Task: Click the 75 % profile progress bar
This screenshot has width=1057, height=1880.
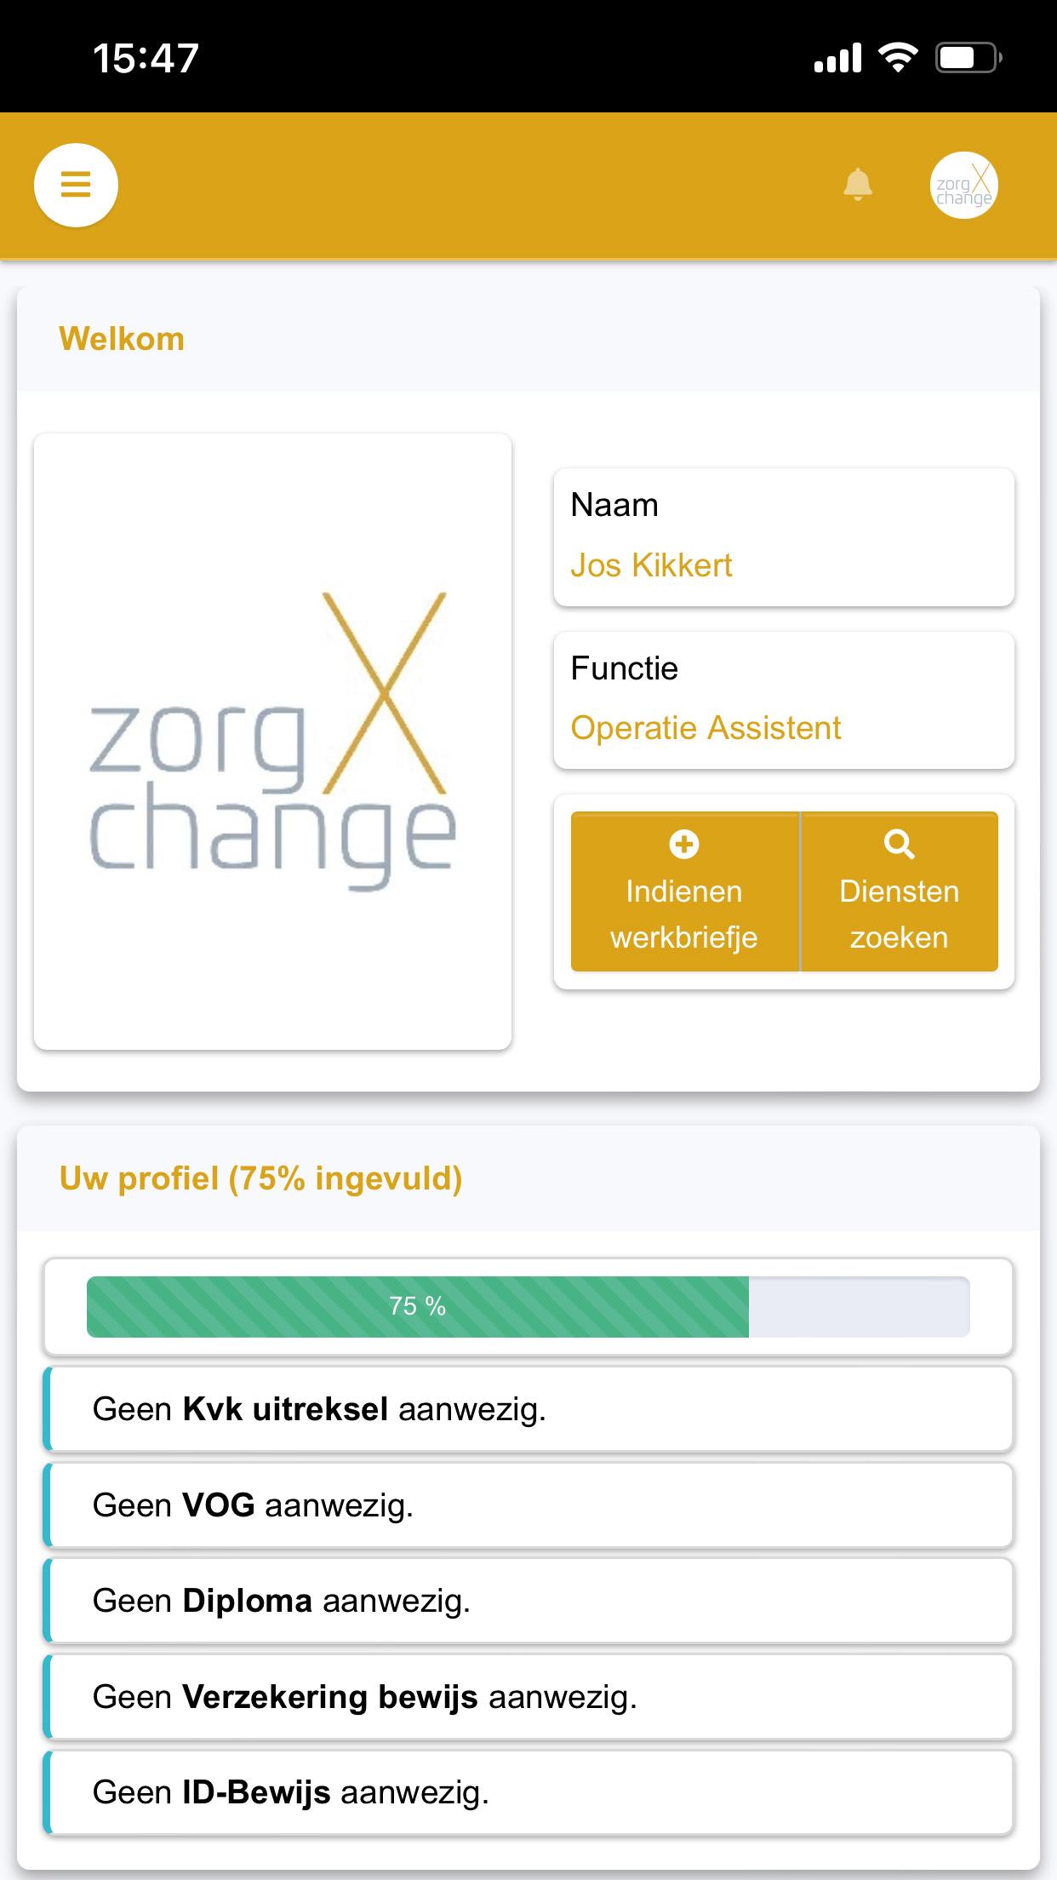Action: click(x=528, y=1306)
